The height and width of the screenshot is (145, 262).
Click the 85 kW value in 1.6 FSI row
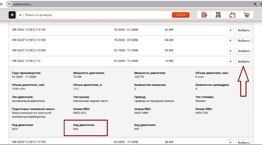pyautogui.click(x=169, y=30)
